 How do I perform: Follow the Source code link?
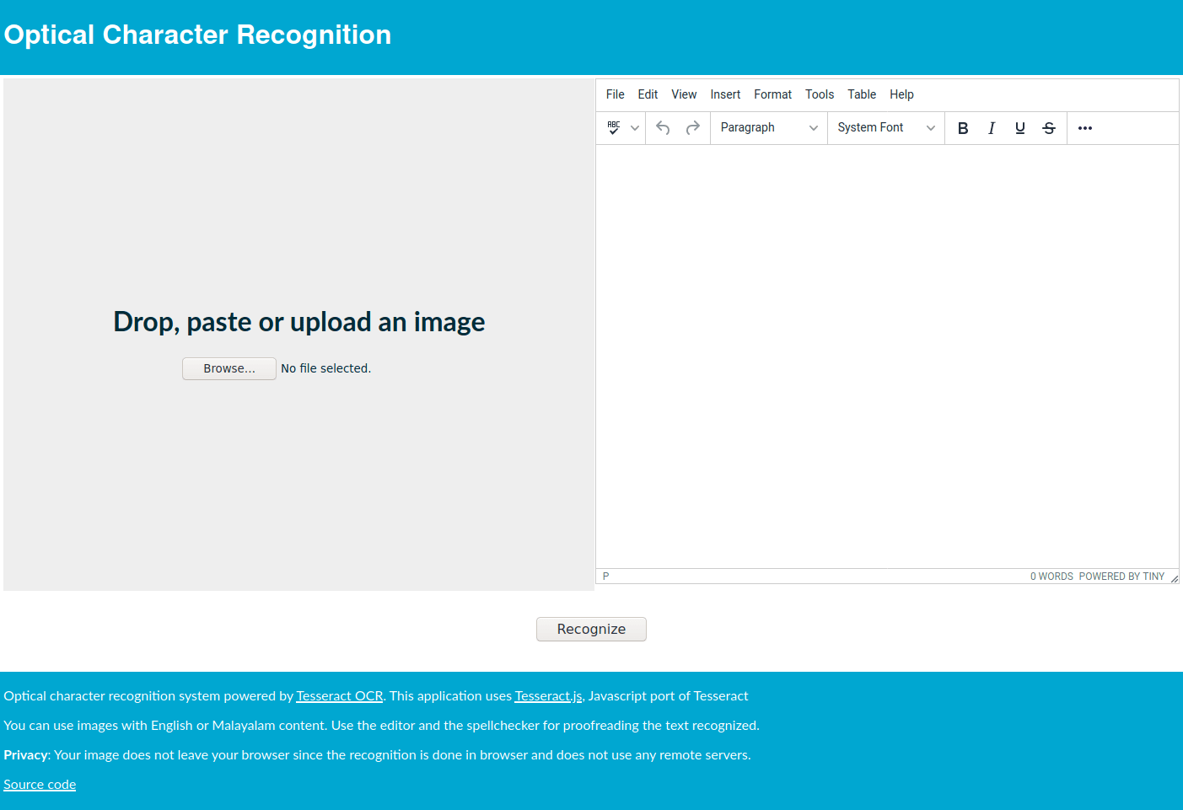pos(40,785)
